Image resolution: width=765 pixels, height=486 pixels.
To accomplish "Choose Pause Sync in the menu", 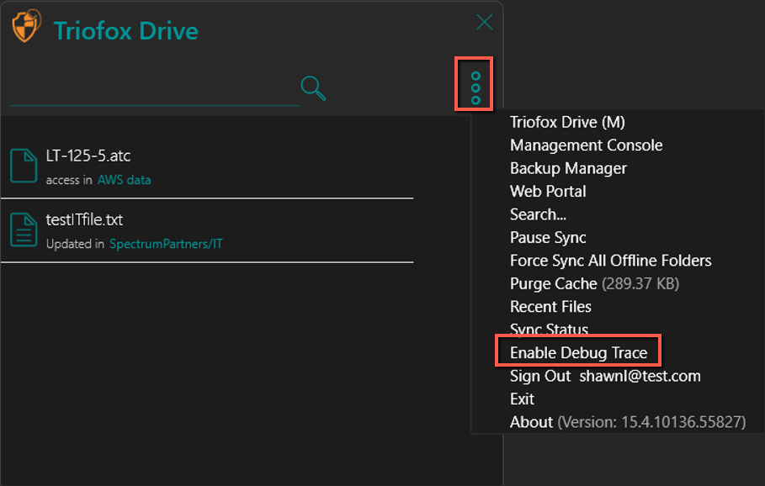I will (x=547, y=237).
